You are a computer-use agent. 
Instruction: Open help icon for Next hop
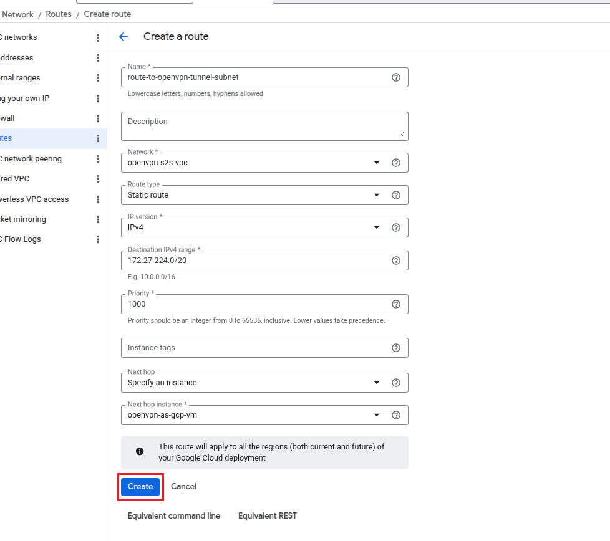click(x=396, y=383)
